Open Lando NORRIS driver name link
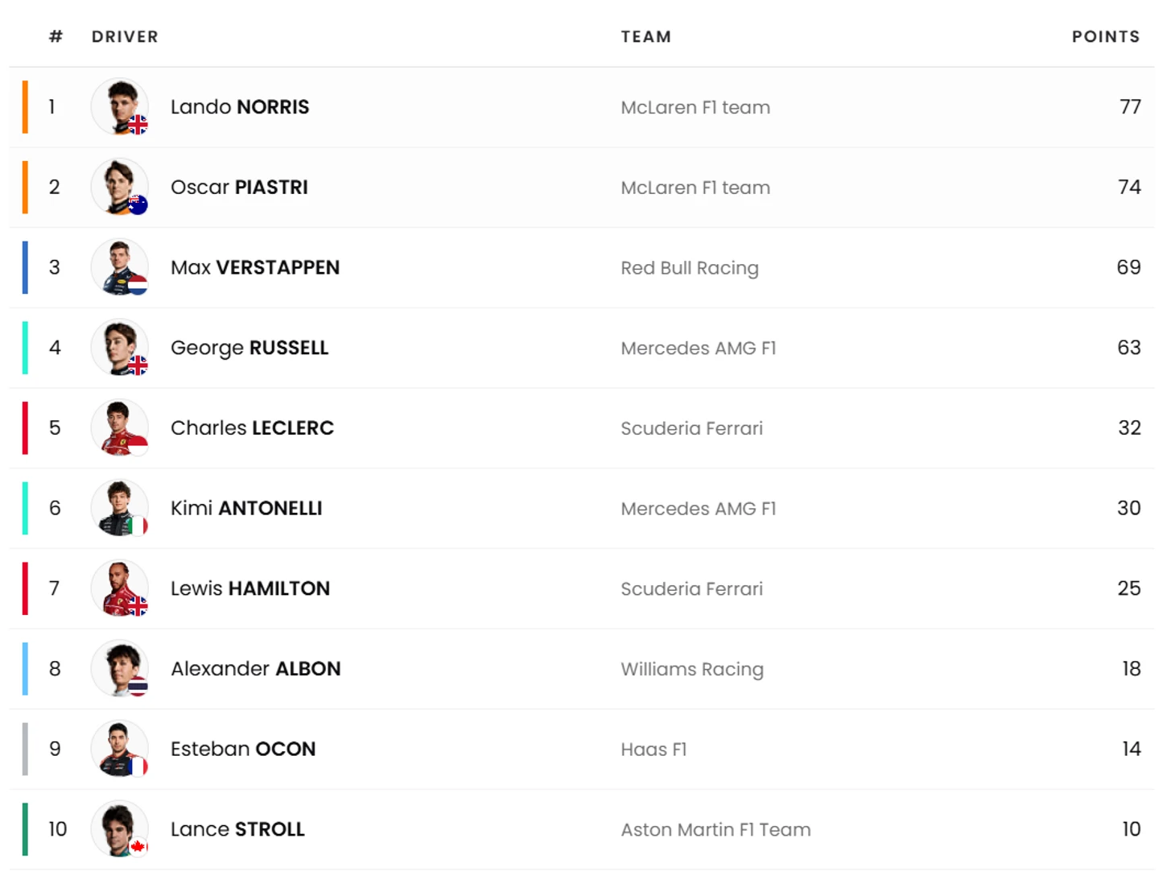Image resolution: width=1175 pixels, height=871 pixels. tap(240, 107)
